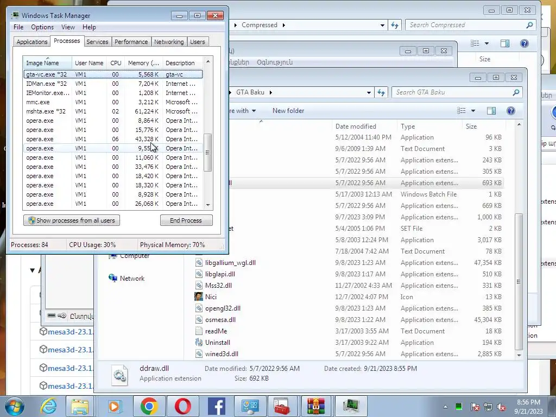Switch to Task Manager taskbar icon

pyautogui.click(x=351, y=406)
